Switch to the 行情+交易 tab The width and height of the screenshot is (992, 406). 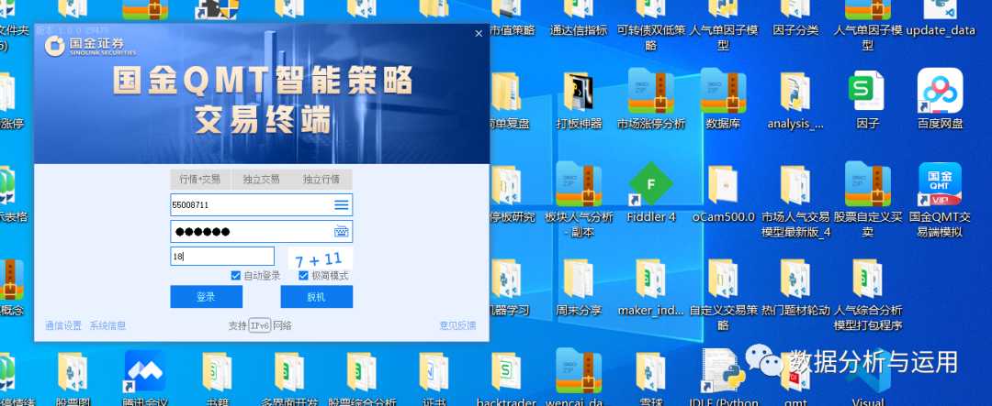200,180
